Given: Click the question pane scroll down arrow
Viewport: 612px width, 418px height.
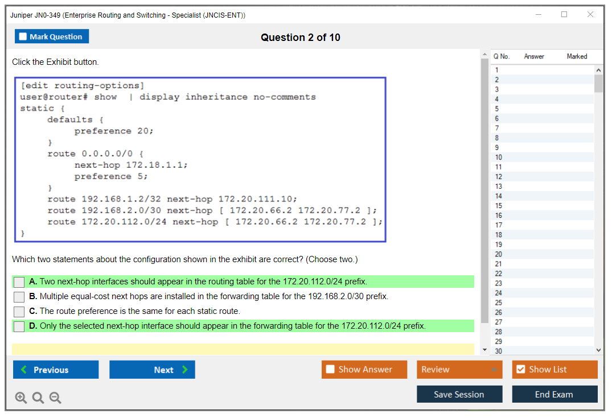Looking at the screenshot, I should pos(484,350).
